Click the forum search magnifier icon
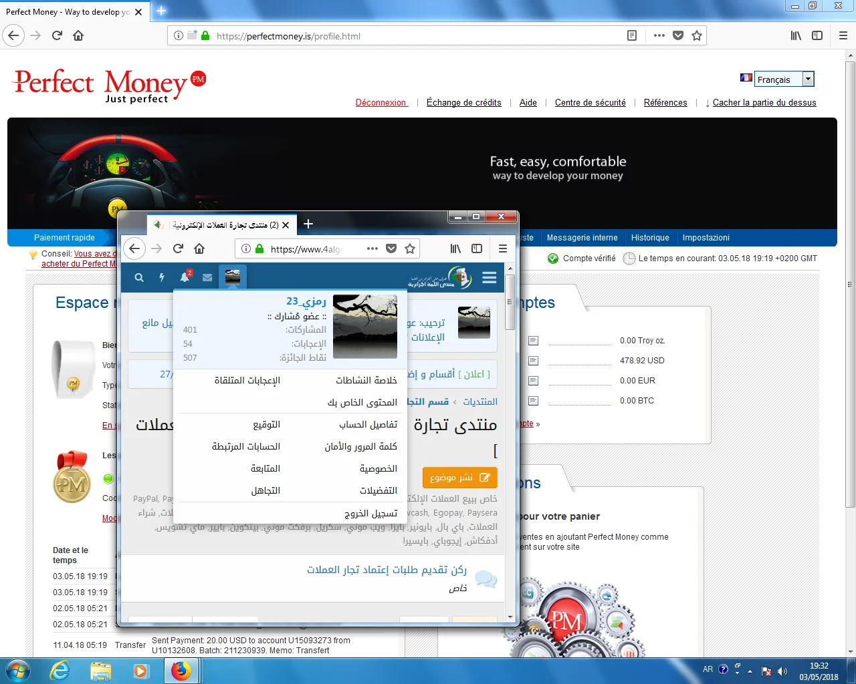The image size is (856, 684). point(139,277)
